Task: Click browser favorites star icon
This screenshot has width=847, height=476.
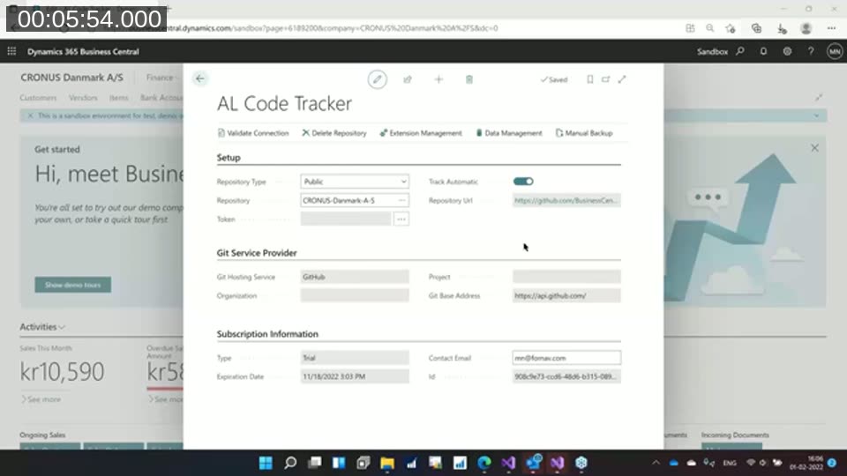Action: tap(731, 28)
